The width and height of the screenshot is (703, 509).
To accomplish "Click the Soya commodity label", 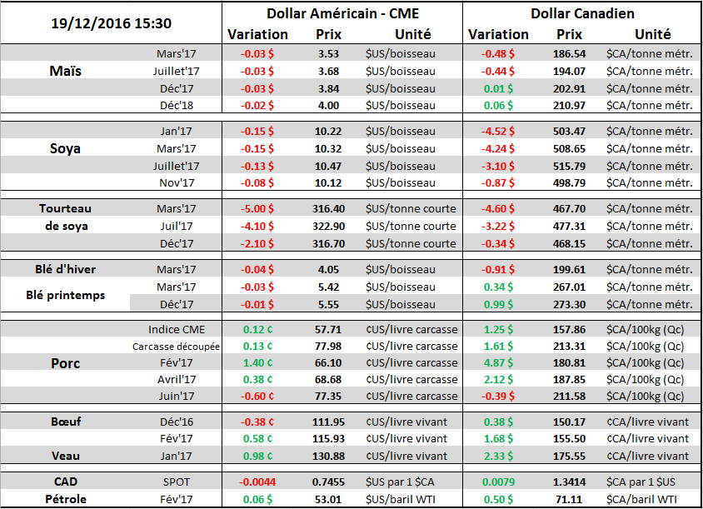I will tap(65, 148).
